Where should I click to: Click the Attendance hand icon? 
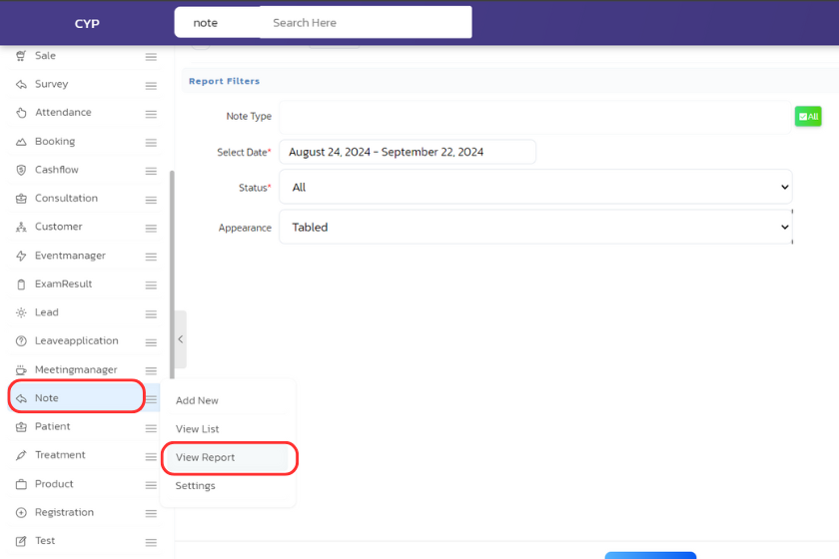click(21, 113)
